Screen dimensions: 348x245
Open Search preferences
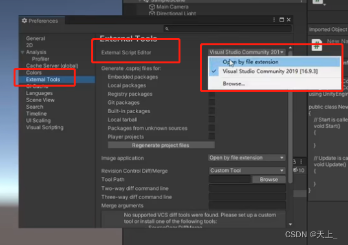click(35, 107)
